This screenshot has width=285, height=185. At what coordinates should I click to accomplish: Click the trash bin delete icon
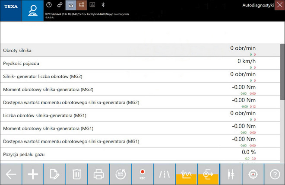coord(76,174)
